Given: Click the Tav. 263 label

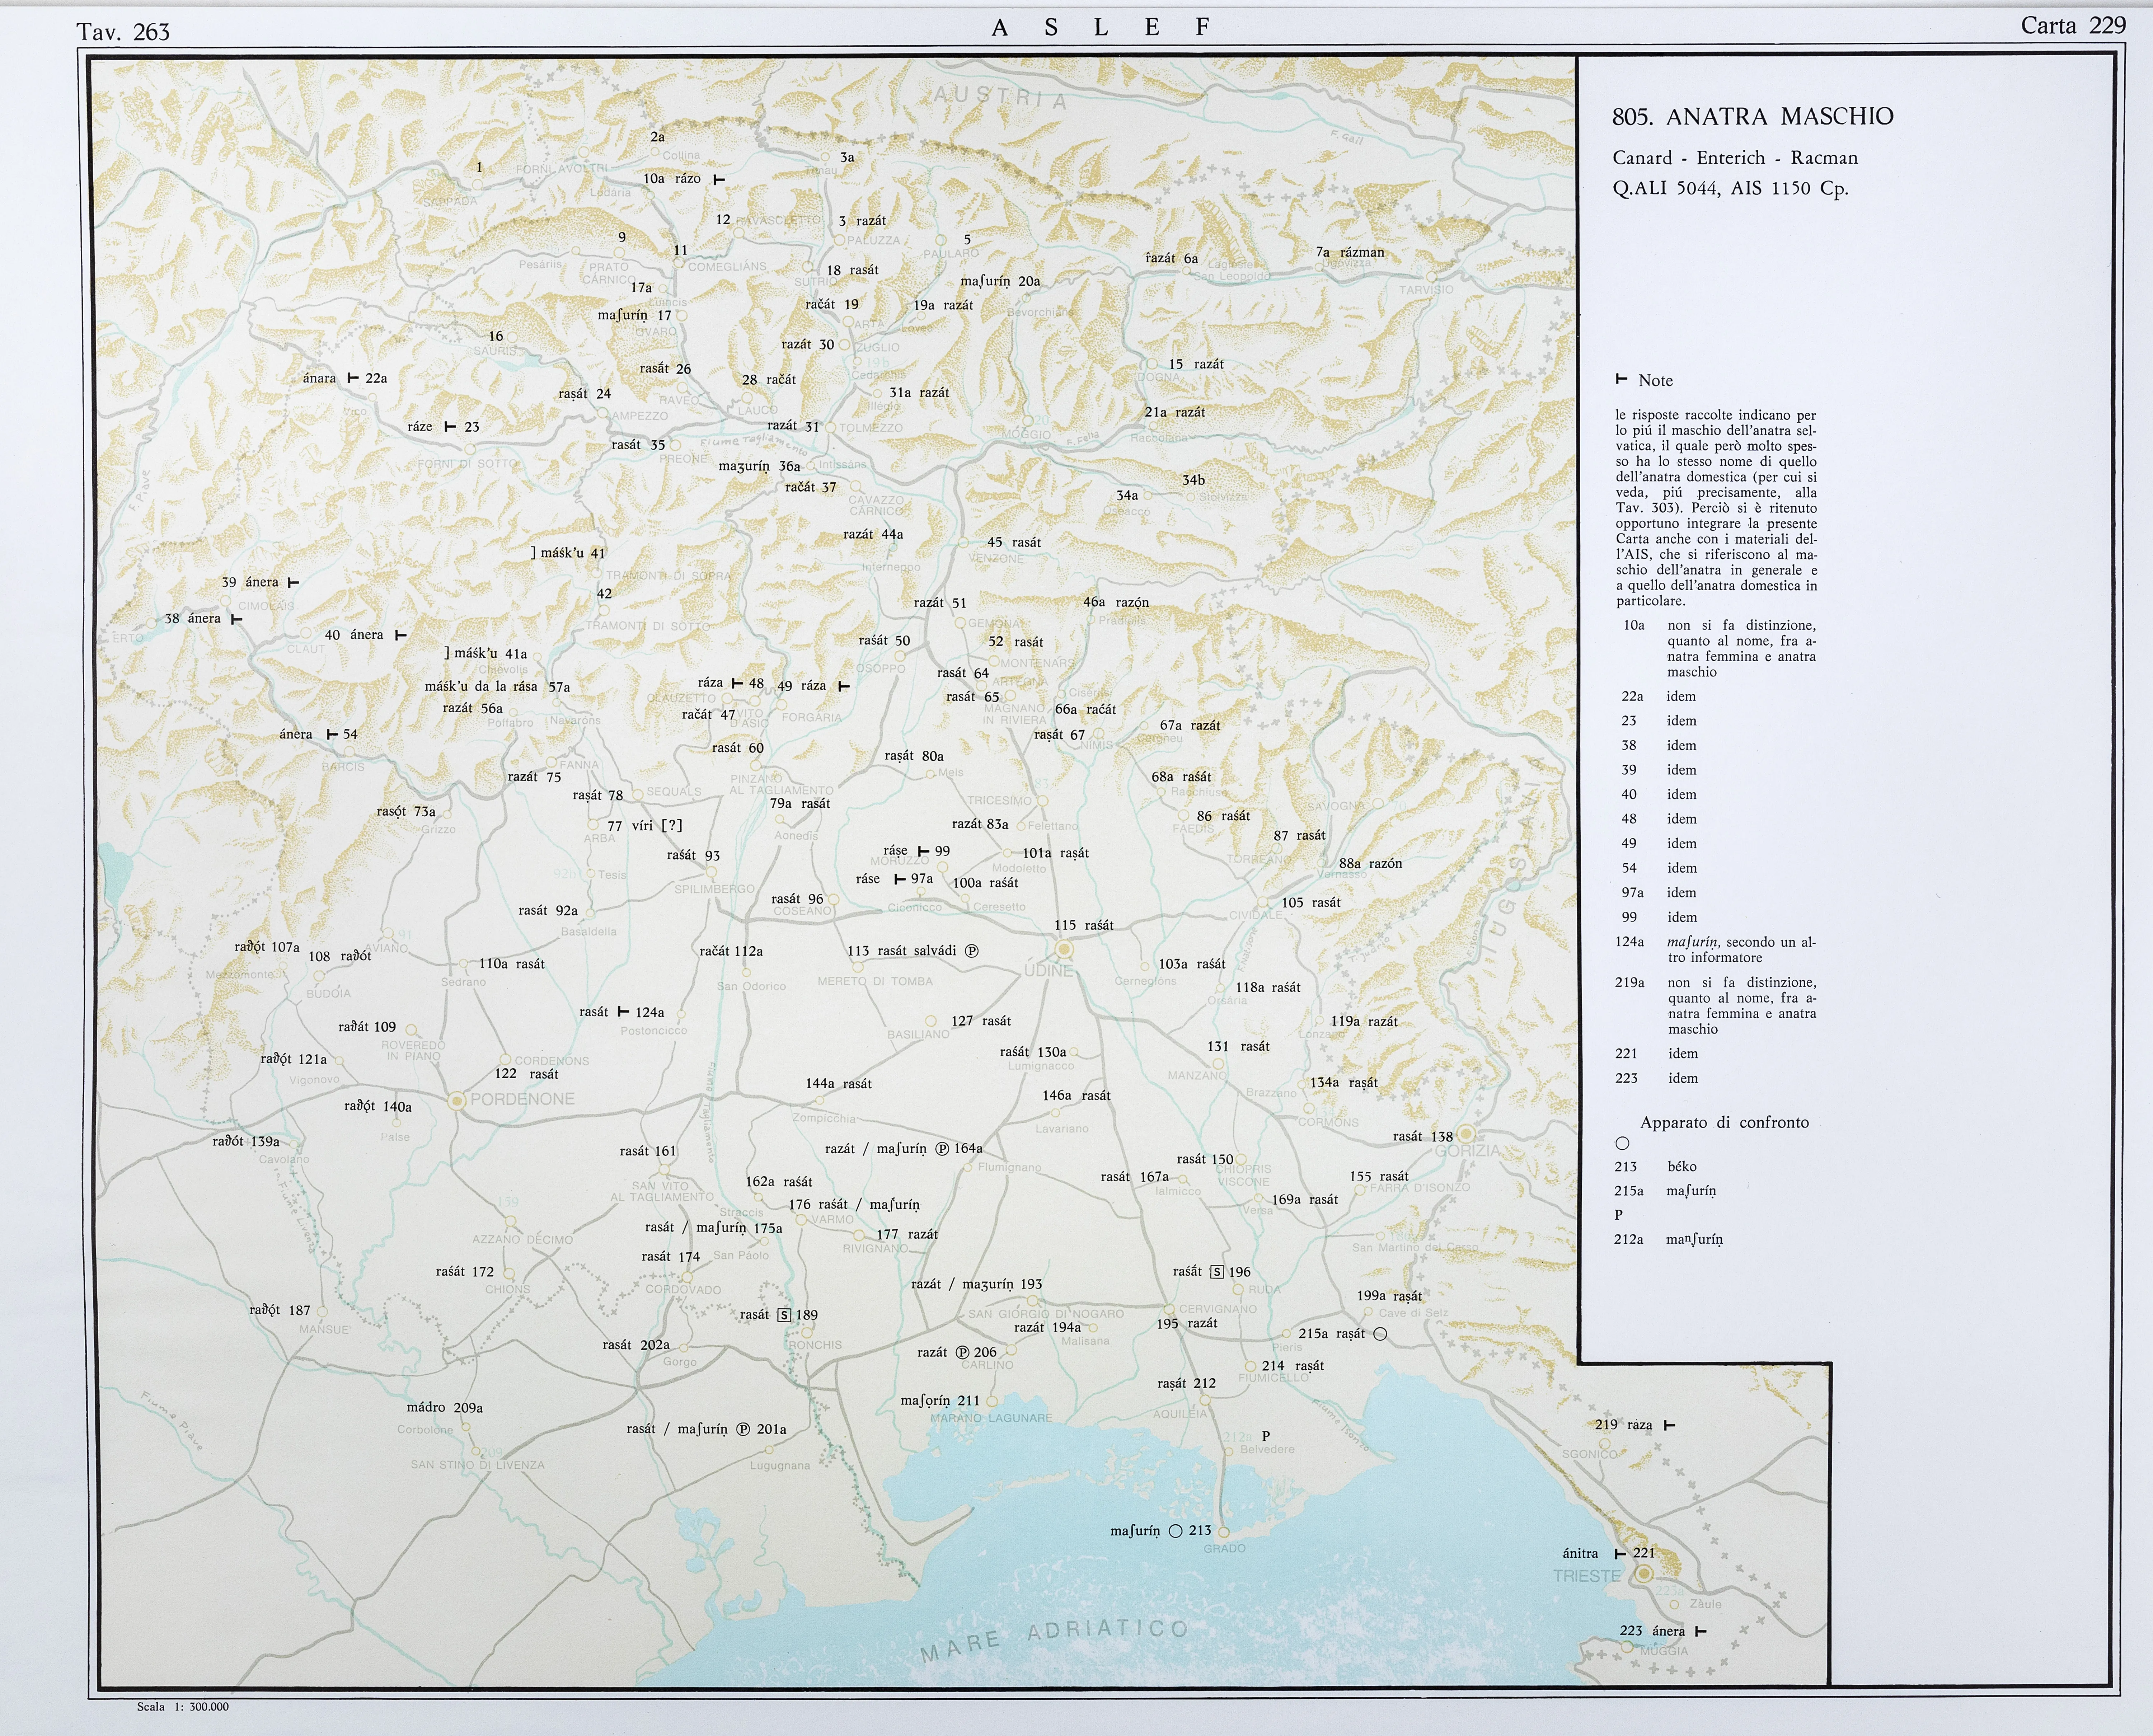Looking at the screenshot, I should [x=123, y=32].
